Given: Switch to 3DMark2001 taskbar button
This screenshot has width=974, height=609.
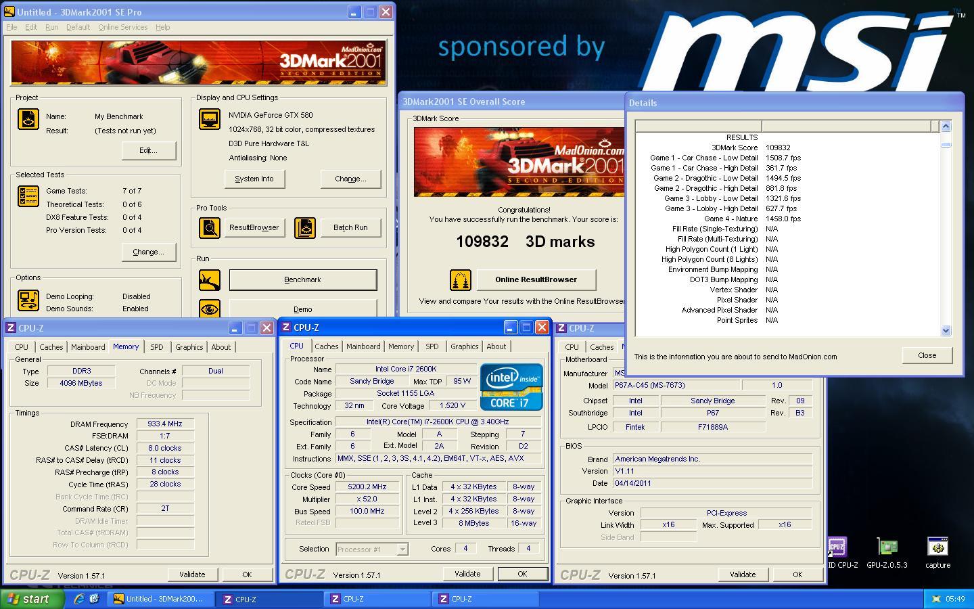Looking at the screenshot, I should [162, 599].
